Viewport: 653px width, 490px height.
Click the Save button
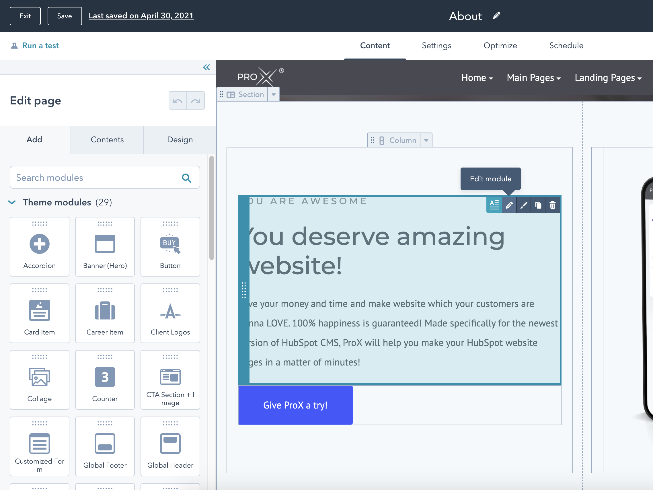pyautogui.click(x=64, y=16)
